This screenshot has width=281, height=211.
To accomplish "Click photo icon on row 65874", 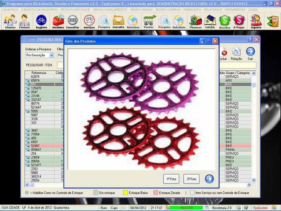I will (x=27, y=81).
